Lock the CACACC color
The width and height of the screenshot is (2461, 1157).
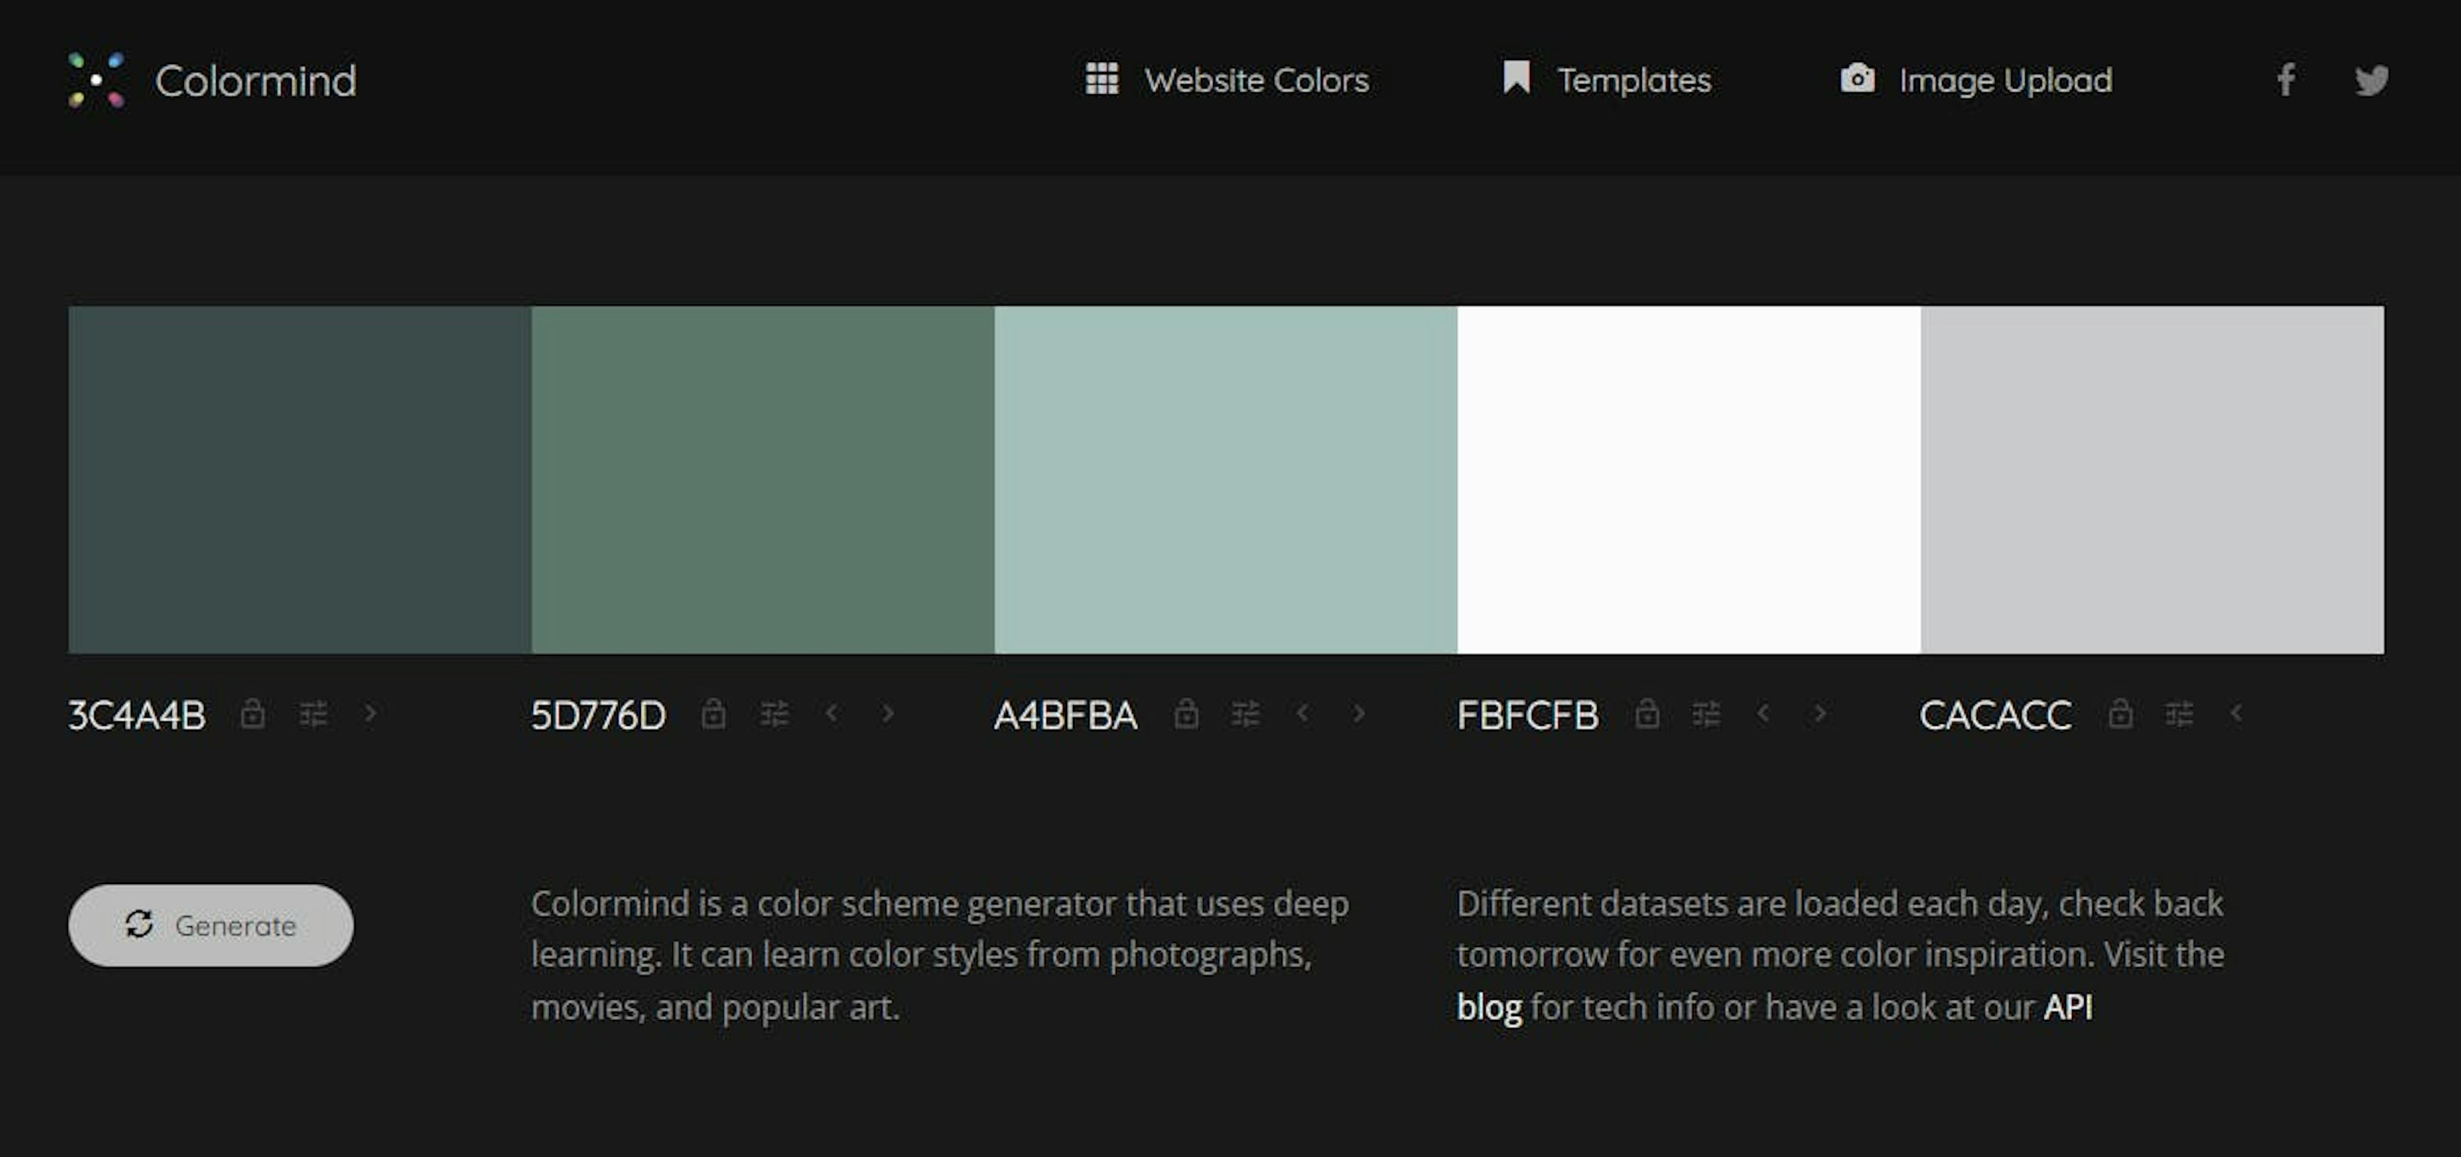click(x=2120, y=713)
